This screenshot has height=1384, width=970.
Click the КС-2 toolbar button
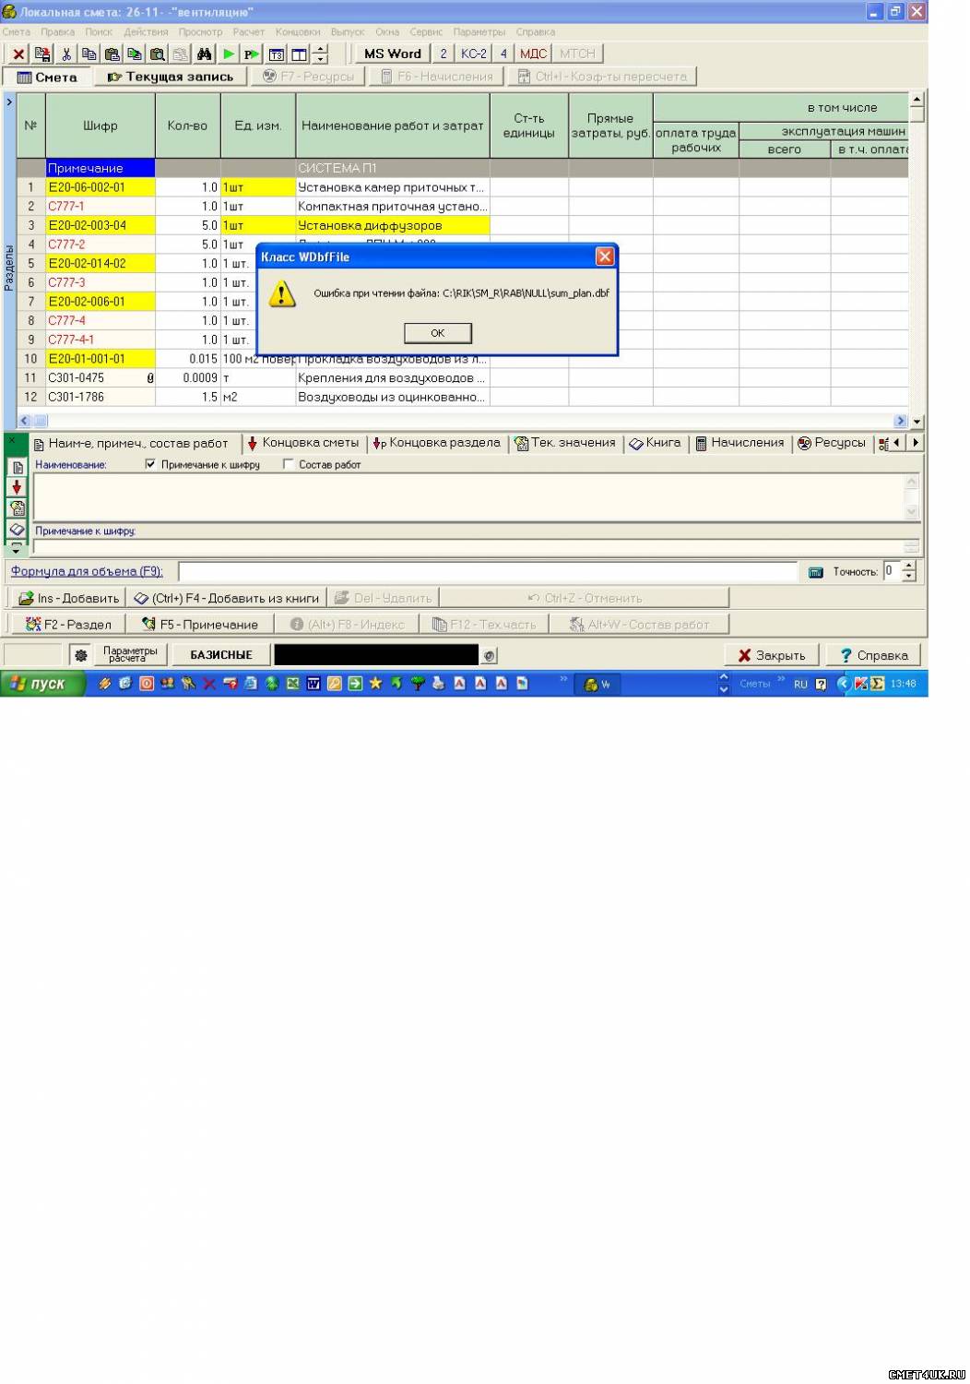[x=474, y=54]
